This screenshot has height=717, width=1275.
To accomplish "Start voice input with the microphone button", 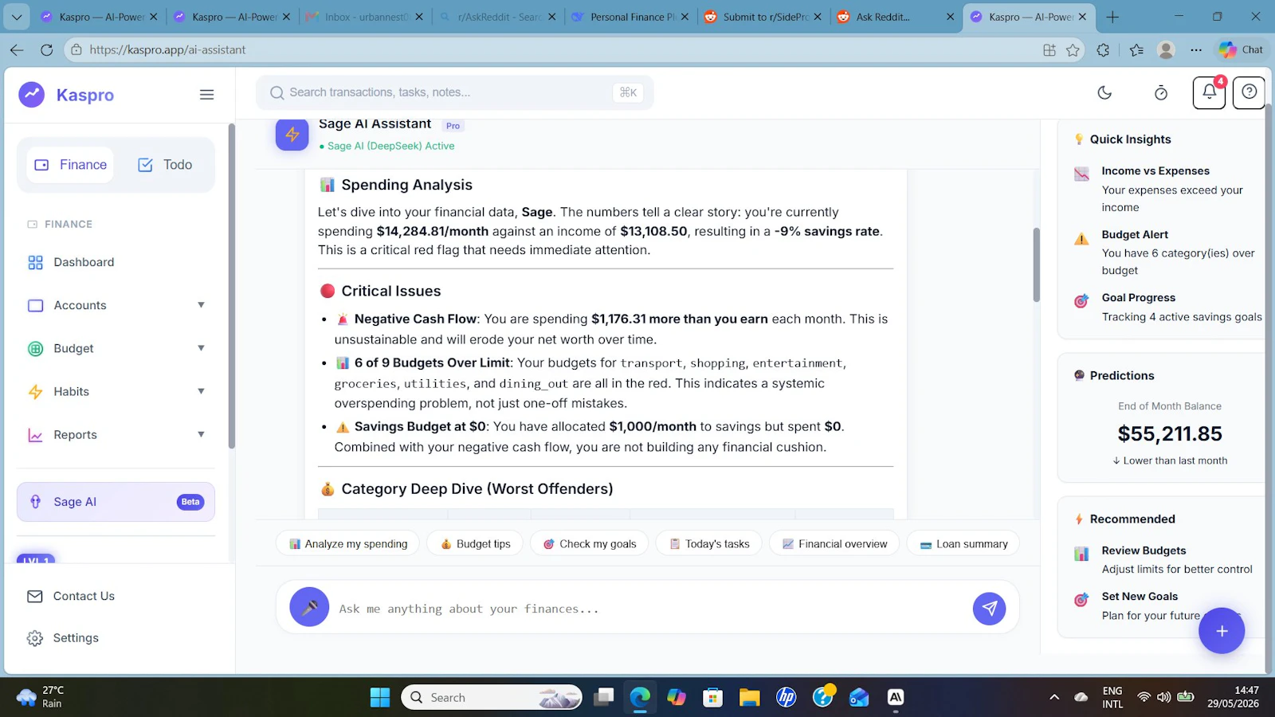I will 309,608.
